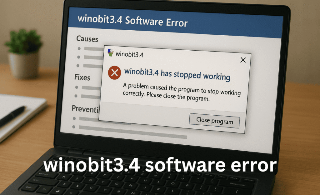Image resolution: width=320 pixels, height=195 pixels.
Task: Select the first bullet under Fixes
Action: coord(88,87)
